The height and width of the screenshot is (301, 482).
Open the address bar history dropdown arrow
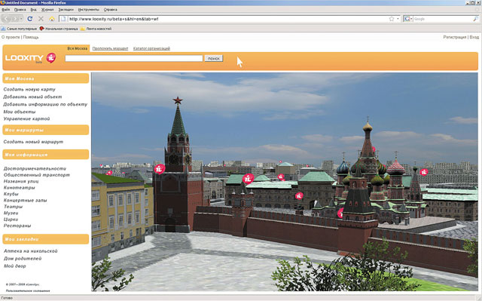tap(398, 19)
